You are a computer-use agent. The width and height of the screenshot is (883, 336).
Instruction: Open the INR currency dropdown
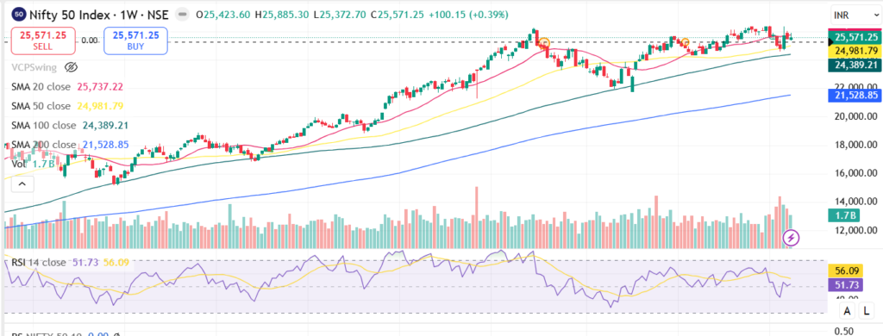(x=852, y=15)
